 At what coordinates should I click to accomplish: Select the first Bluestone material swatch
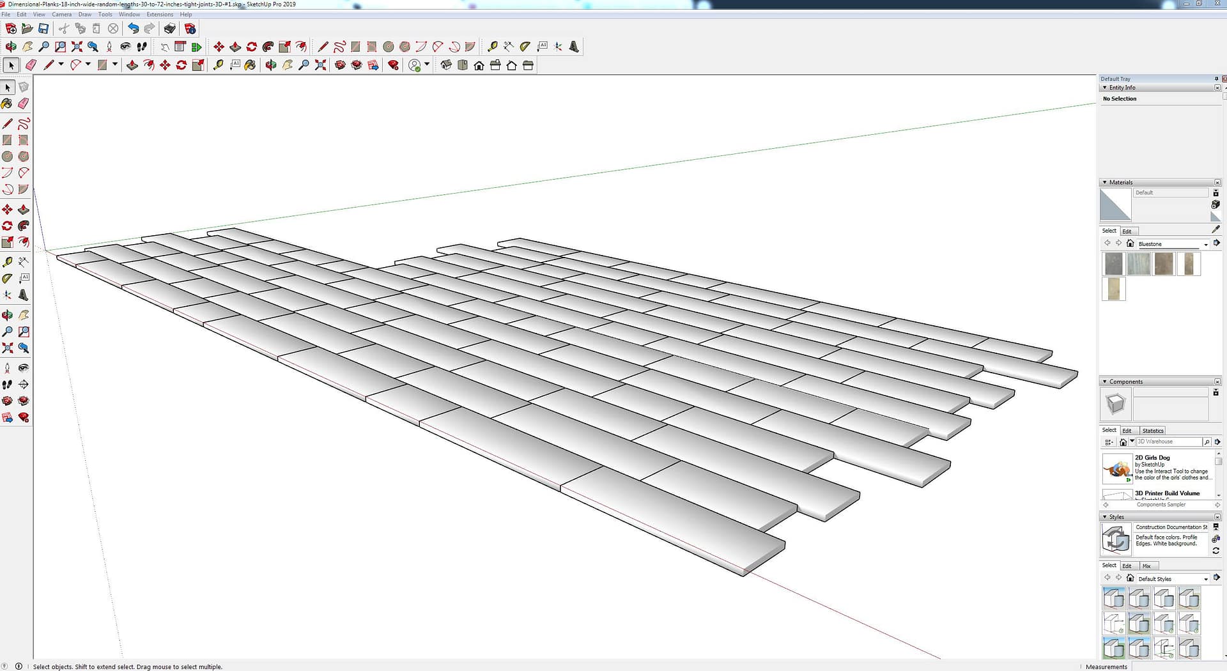(x=1113, y=264)
